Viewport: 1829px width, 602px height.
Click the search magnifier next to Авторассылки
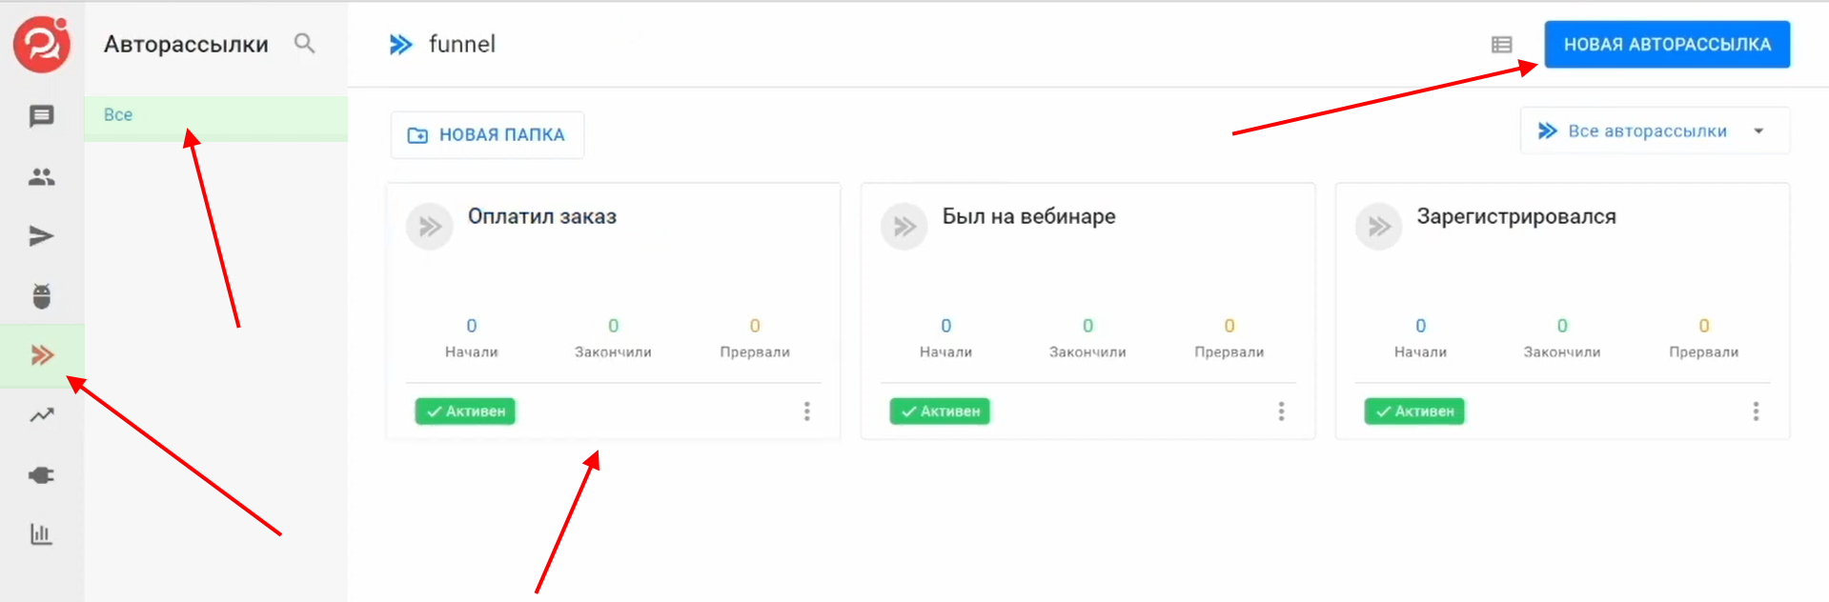tap(304, 44)
